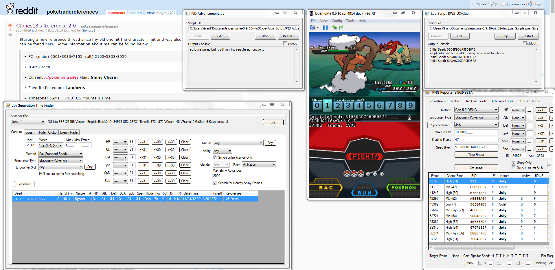Click Restart in Lua_Script_BW2_USA.lua window
The width and height of the screenshot is (555, 270).
528,36
